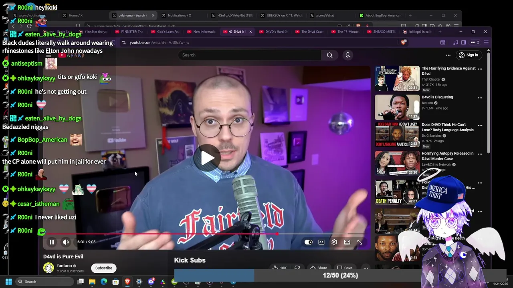513x288 pixels.
Task: Share the video
Action: pyautogui.click(x=319, y=268)
